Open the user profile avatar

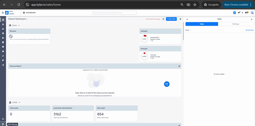tap(252, 13)
